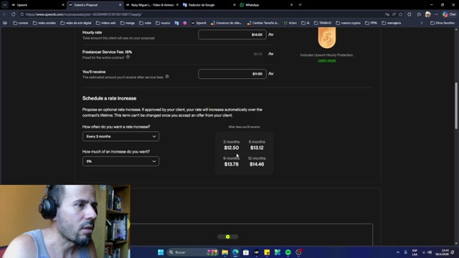Open Spotify from the taskbar

coord(288,252)
